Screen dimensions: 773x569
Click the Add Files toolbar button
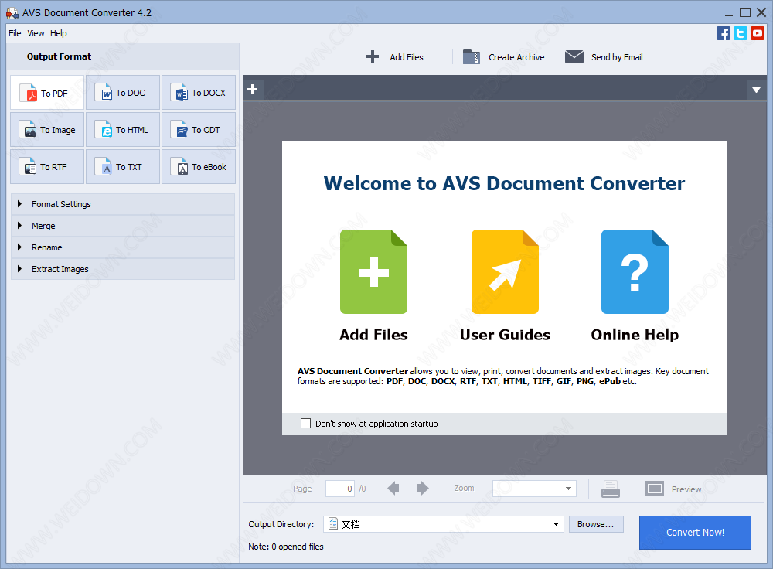pyautogui.click(x=395, y=57)
